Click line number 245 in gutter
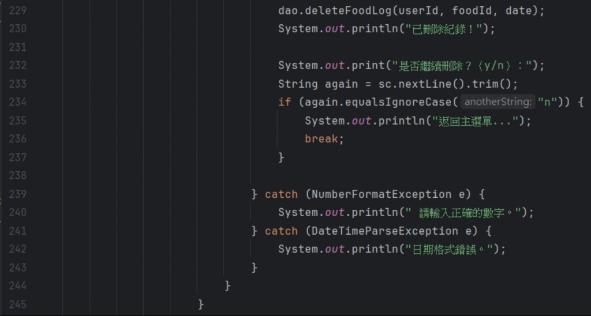Viewport: 591px width, 316px height. click(x=17, y=304)
